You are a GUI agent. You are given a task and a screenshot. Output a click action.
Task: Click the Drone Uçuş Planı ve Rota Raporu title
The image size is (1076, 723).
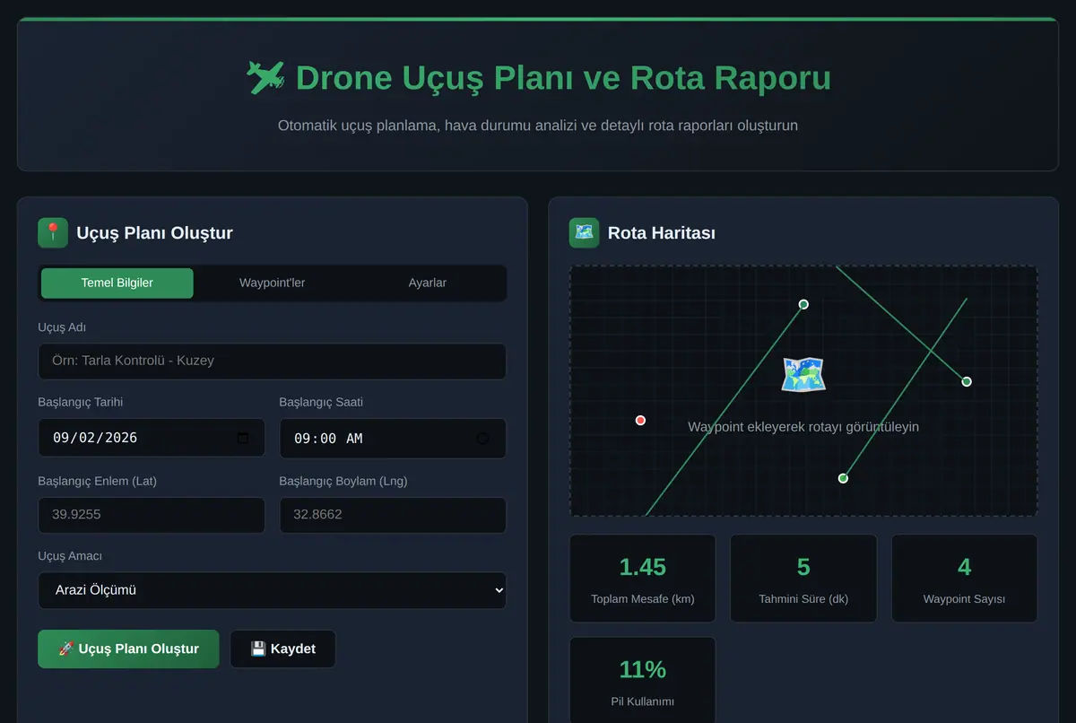pos(563,78)
